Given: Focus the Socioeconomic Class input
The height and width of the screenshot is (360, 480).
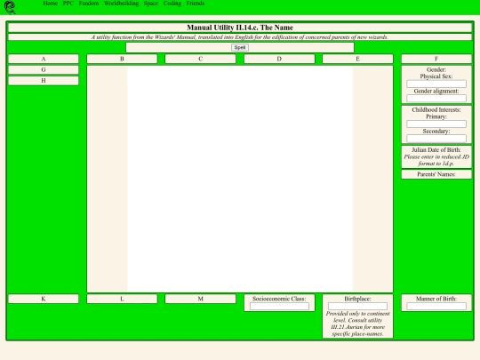Looking at the screenshot, I should coord(279,306).
